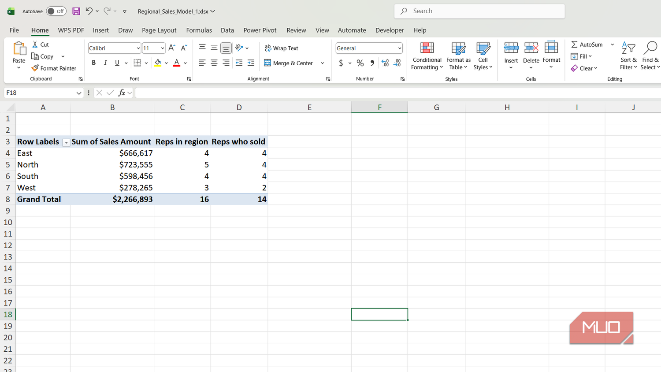Click the Format cells button
This screenshot has height=372, width=661.
tap(551, 56)
